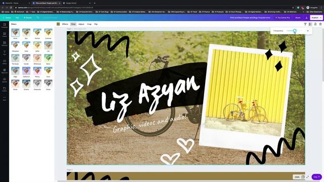
Task: Click the Transparency slider handle
Action: 295,31
